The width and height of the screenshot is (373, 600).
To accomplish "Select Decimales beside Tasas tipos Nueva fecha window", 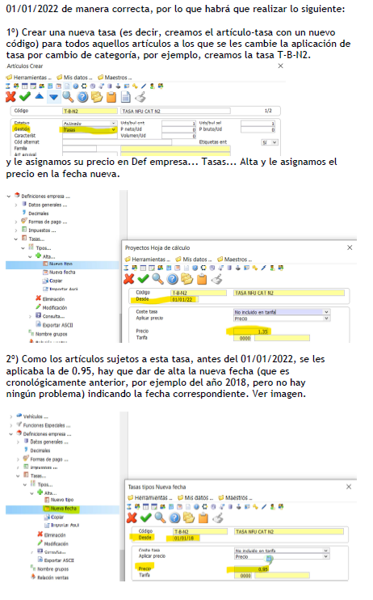I will 37,450.
